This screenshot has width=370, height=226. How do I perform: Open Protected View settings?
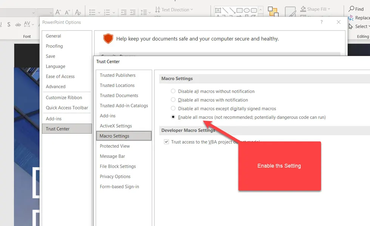click(124, 146)
